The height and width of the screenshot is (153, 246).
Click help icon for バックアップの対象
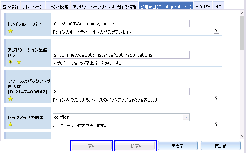217,124
